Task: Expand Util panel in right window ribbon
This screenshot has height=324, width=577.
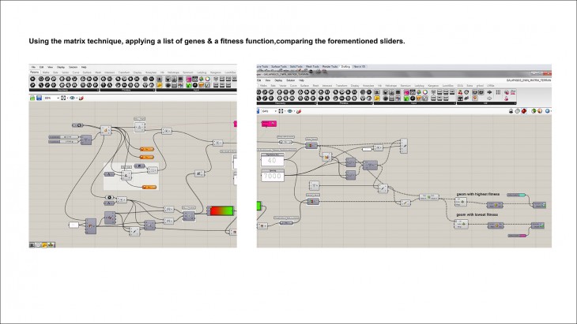Action: click(x=487, y=103)
